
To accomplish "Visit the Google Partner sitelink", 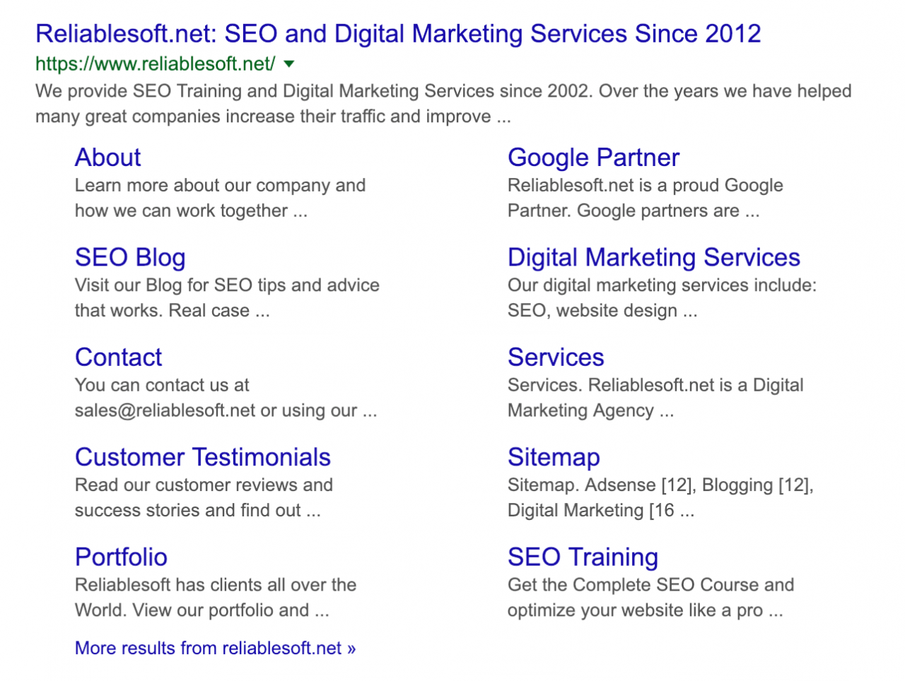I will 593,158.
